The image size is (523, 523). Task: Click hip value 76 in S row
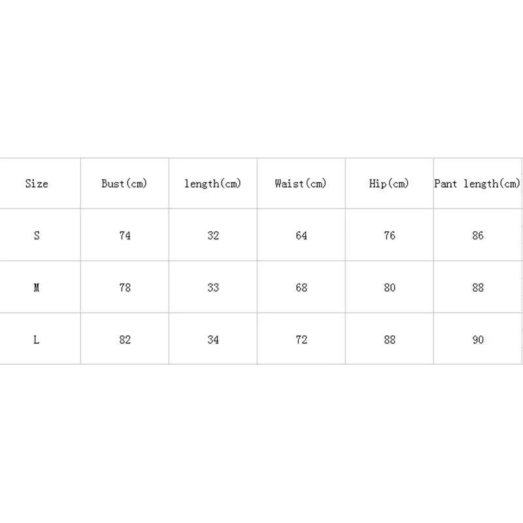point(390,235)
